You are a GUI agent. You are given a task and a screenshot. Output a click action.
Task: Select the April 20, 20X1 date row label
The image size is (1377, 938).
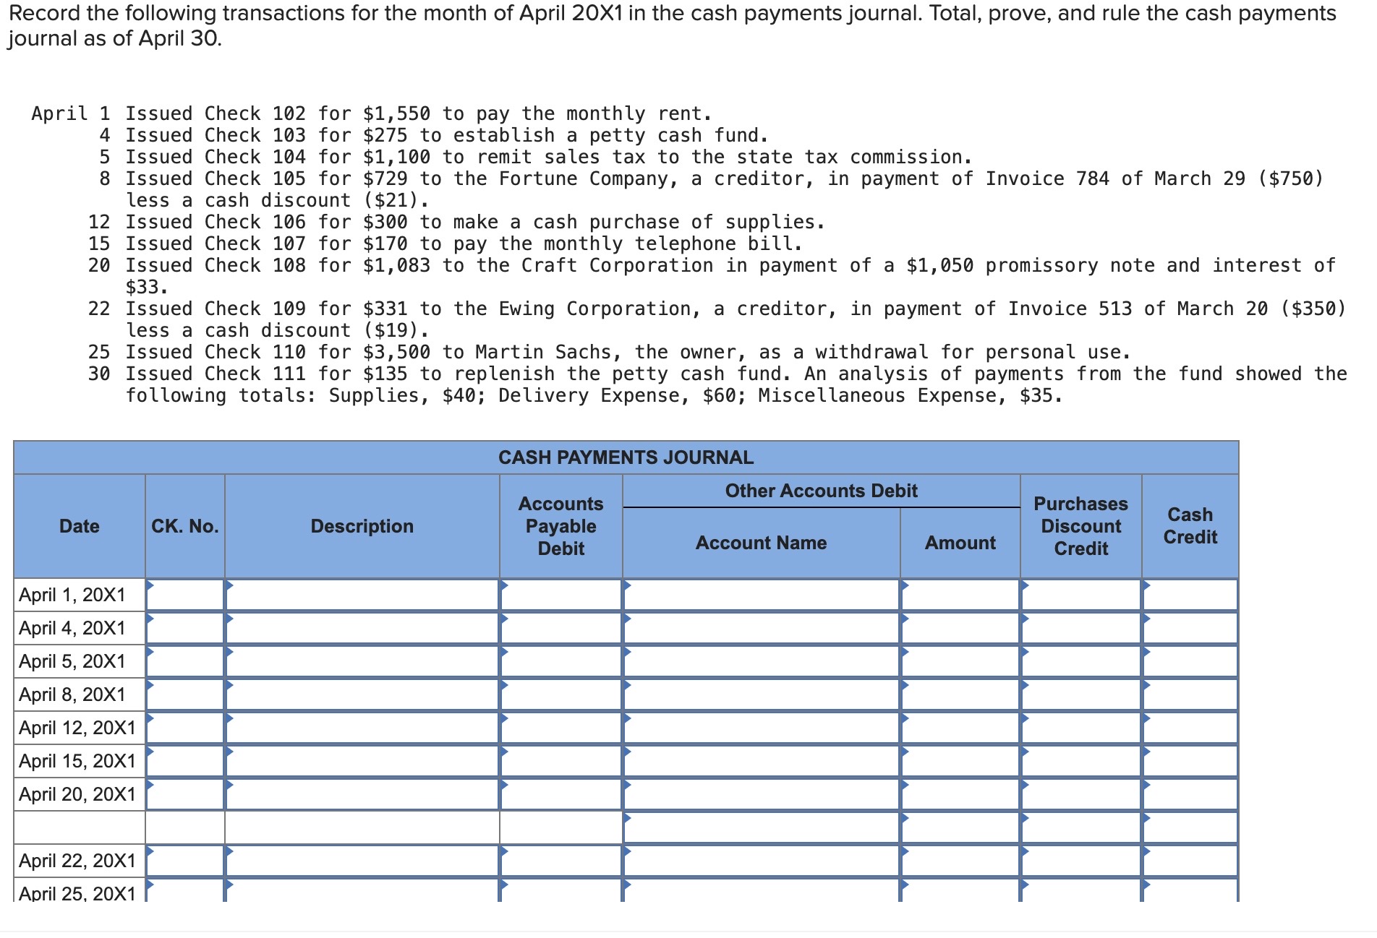(x=76, y=794)
